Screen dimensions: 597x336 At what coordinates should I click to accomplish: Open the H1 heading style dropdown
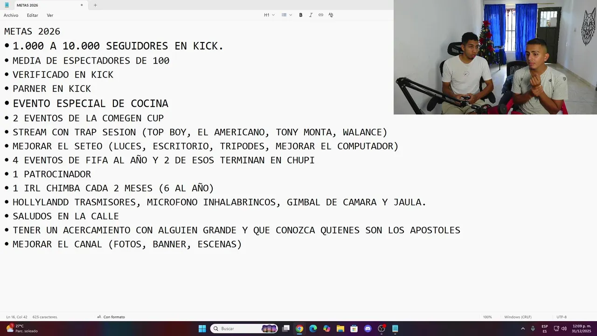[x=269, y=15]
